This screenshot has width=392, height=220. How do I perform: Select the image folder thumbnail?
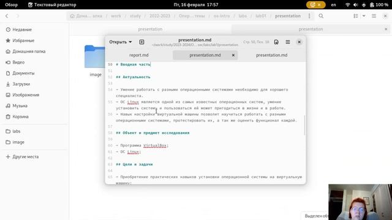[x=95, y=57]
